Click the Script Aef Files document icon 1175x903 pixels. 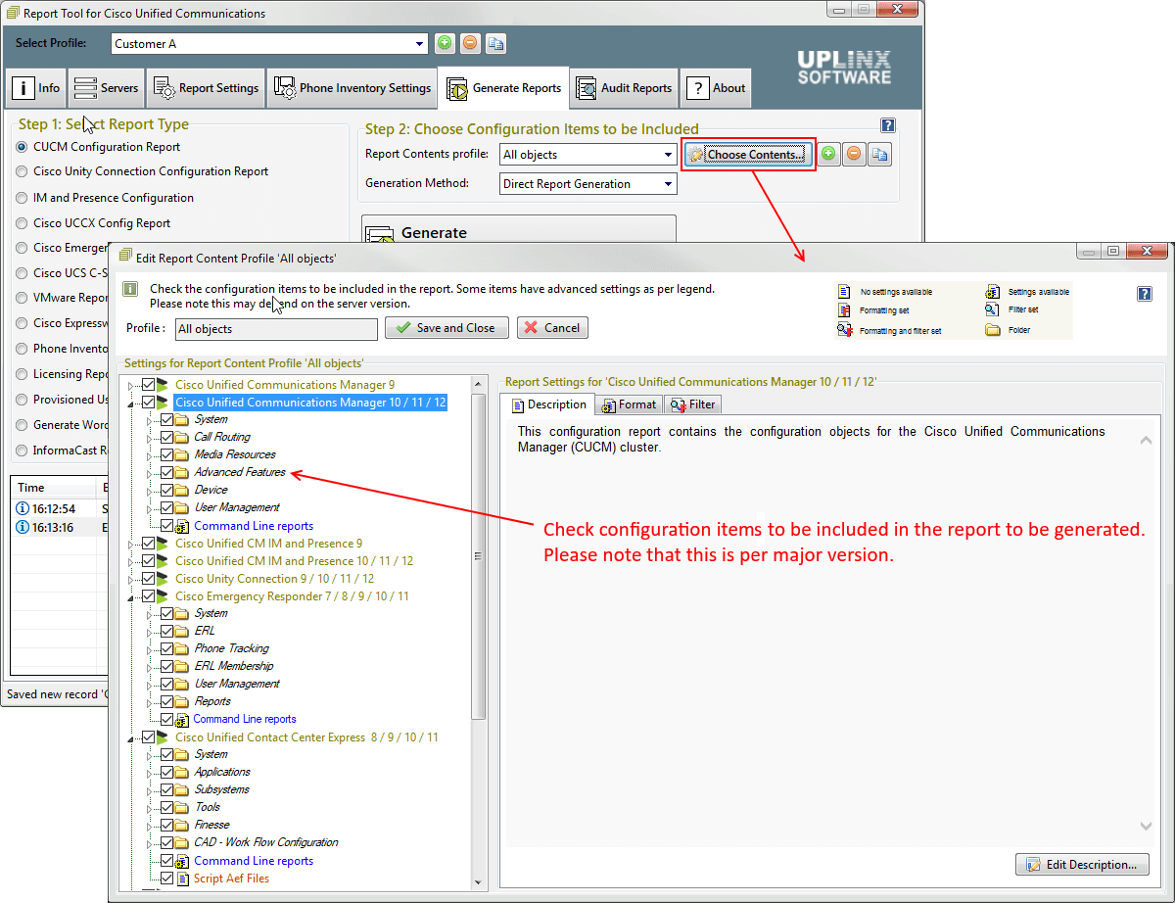(182, 879)
